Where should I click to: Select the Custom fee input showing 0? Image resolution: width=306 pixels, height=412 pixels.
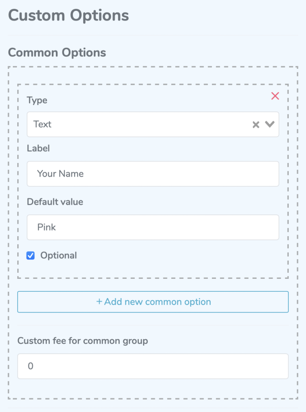[x=153, y=366]
